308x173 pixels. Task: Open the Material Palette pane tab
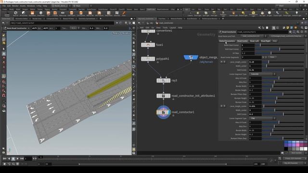pyautogui.click(x=177, y=19)
